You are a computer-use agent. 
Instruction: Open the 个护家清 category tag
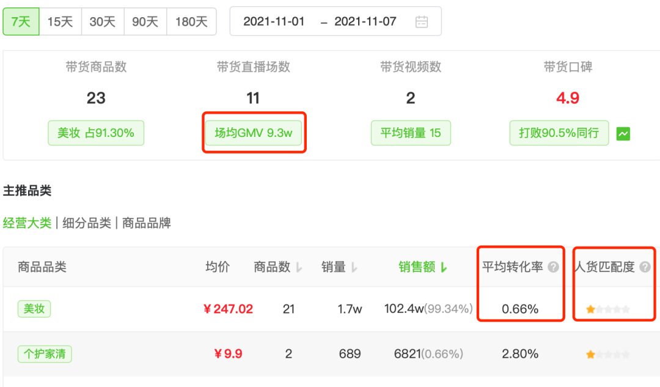pyautogui.click(x=45, y=354)
